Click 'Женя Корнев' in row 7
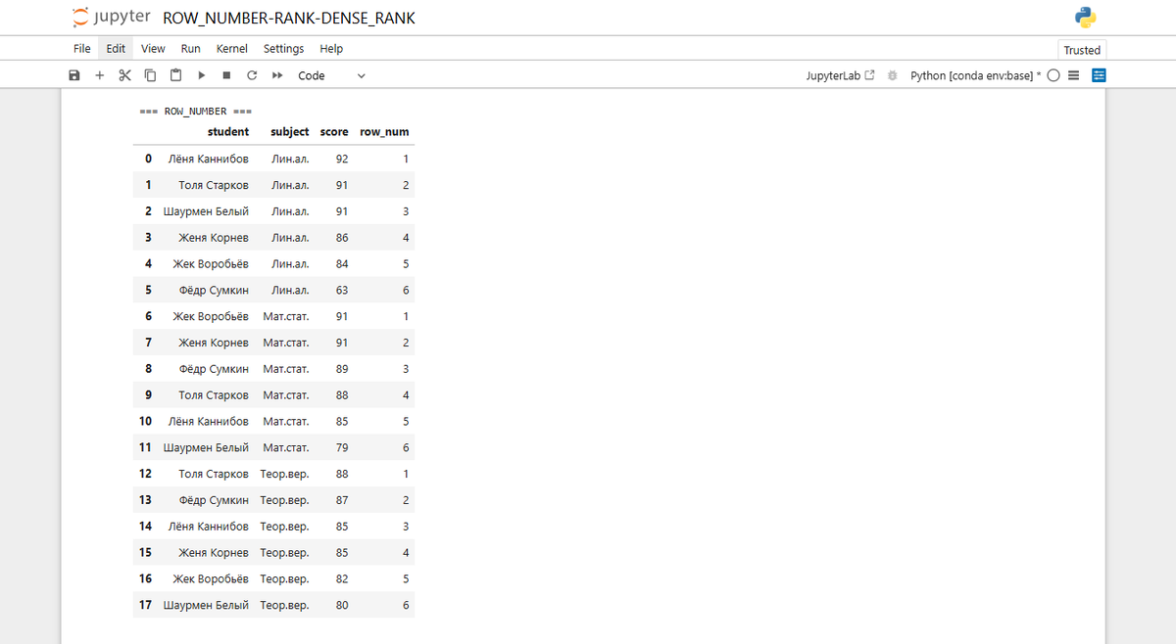This screenshot has height=644, width=1176. coord(214,343)
